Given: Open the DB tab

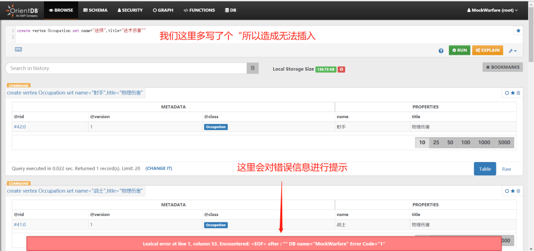Looking at the screenshot, I should [230, 10].
